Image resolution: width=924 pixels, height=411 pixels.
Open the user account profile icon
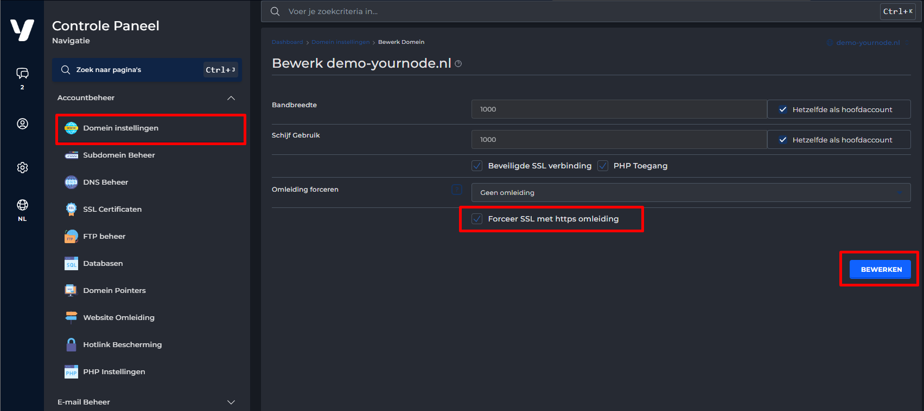(x=22, y=123)
